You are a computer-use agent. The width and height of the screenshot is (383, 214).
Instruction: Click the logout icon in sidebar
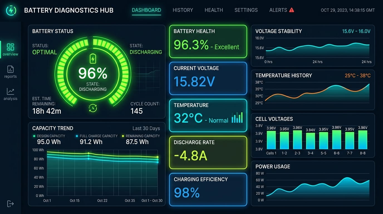coord(10,204)
